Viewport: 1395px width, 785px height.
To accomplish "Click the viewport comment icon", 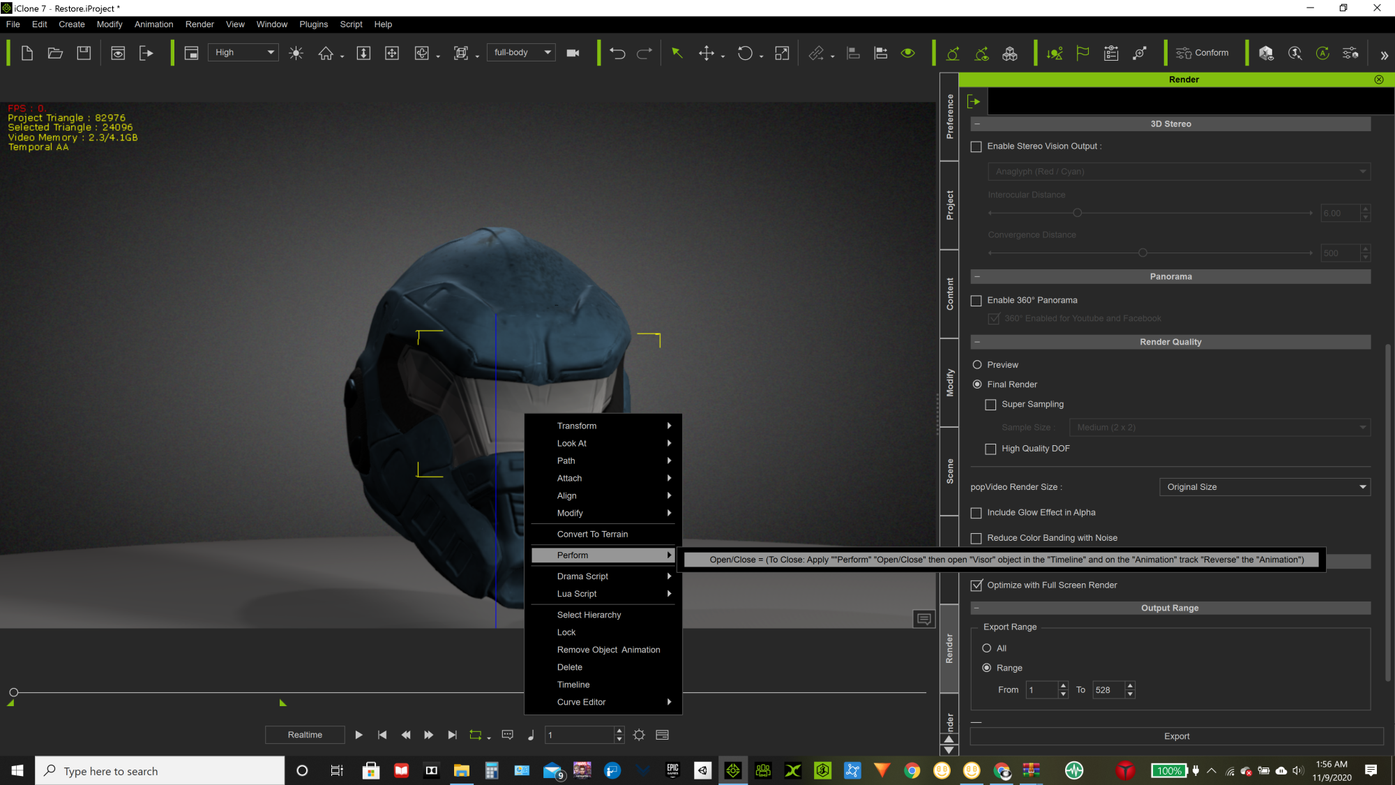I will coord(923,619).
